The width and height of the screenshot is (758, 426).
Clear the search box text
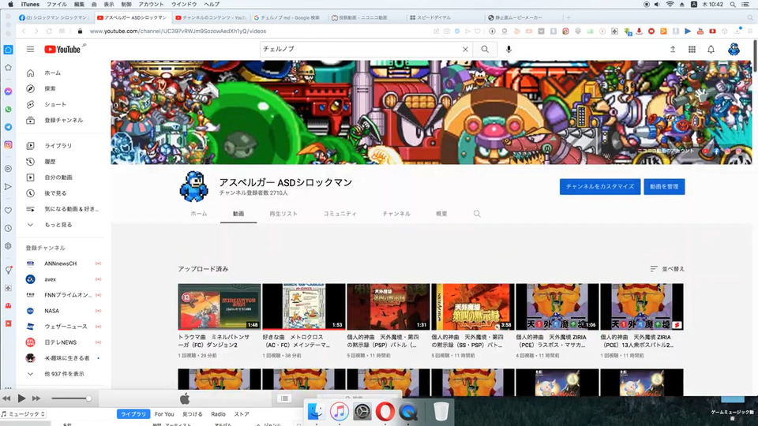point(465,49)
